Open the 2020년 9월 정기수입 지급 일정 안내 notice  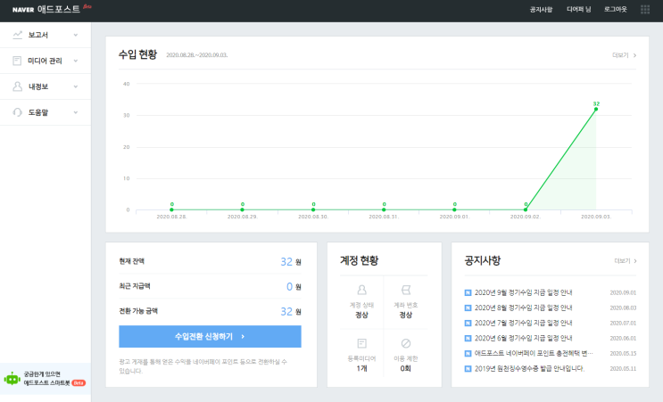523,292
